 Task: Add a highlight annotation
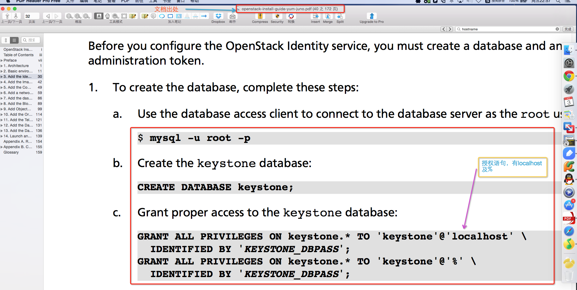coord(179,16)
